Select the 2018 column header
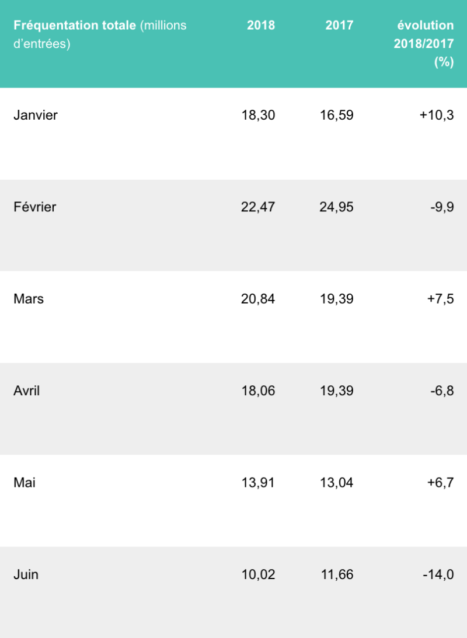This screenshot has width=467, height=638. point(261,26)
